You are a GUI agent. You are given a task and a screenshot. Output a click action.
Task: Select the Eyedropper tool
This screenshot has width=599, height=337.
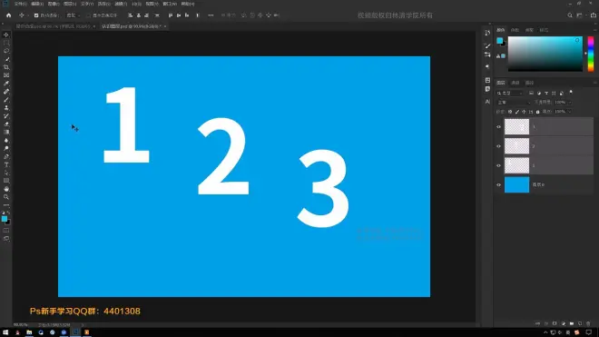(x=6, y=84)
